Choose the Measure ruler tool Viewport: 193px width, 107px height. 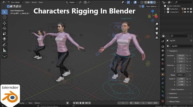(x=5, y=50)
